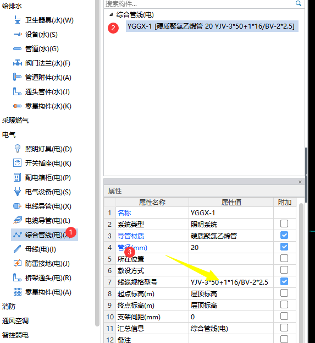315x343 pixels.
Task: Collapse the 综合管线(电) tree node
Action: click(111, 15)
